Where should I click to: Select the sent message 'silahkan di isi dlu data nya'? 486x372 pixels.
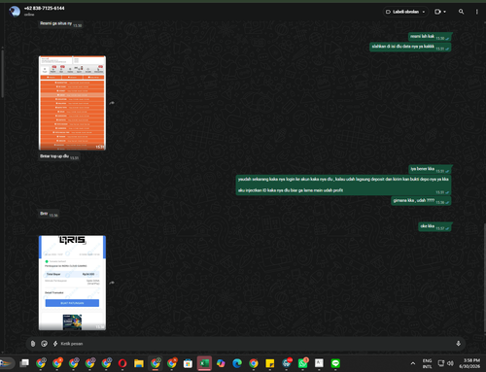click(410, 47)
